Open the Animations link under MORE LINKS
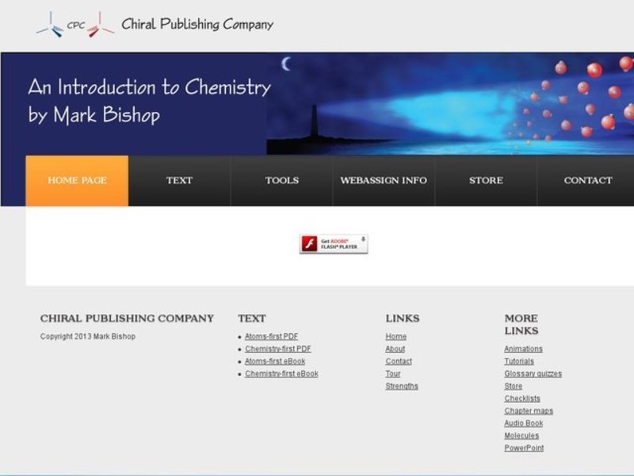Screen dimensions: 634x476 pos(524,349)
